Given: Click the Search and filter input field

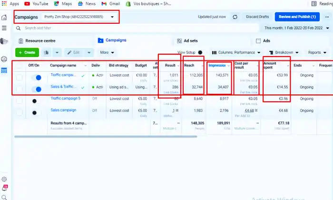Looking at the screenshot, I should (x=136, y=28).
